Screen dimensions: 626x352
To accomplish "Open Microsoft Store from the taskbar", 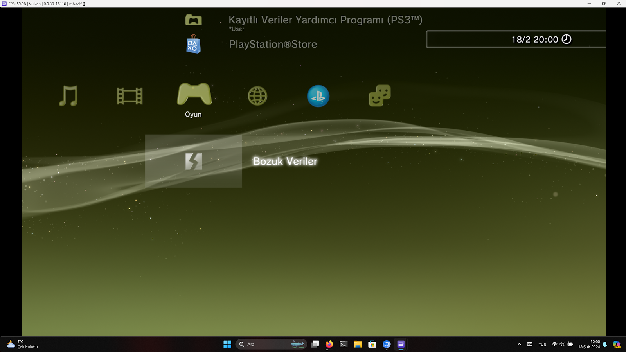I will pyautogui.click(x=372, y=344).
